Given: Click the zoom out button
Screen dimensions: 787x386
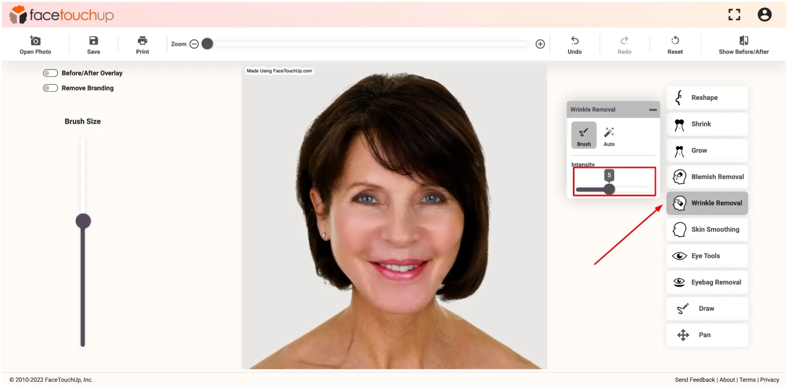Looking at the screenshot, I should [x=194, y=44].
